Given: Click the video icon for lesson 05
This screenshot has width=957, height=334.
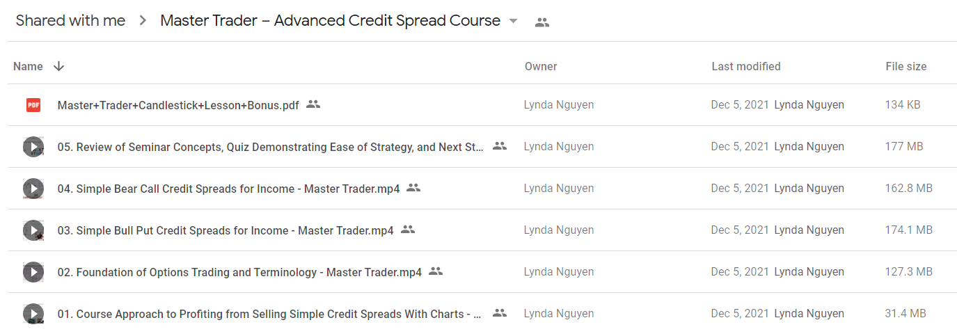Looking at the screenshot, I should [x=33, y=147].
